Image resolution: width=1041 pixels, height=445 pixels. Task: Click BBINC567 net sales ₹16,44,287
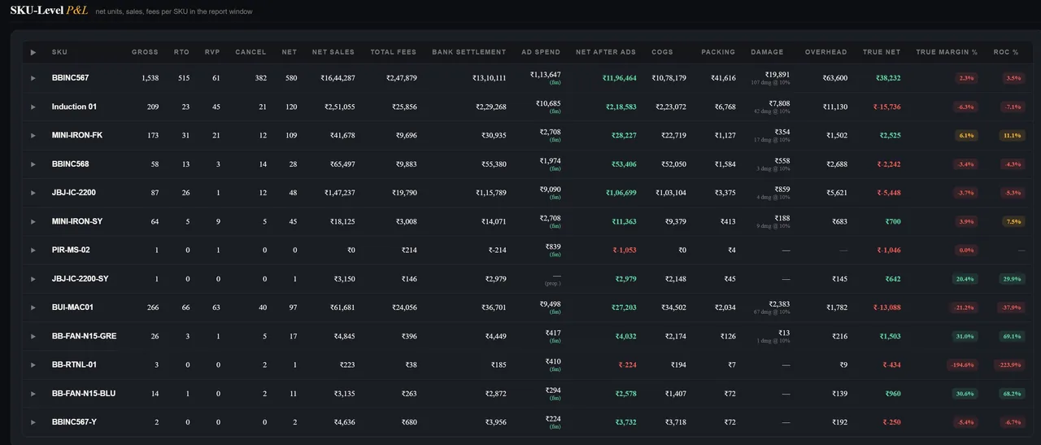coord(338,78)
